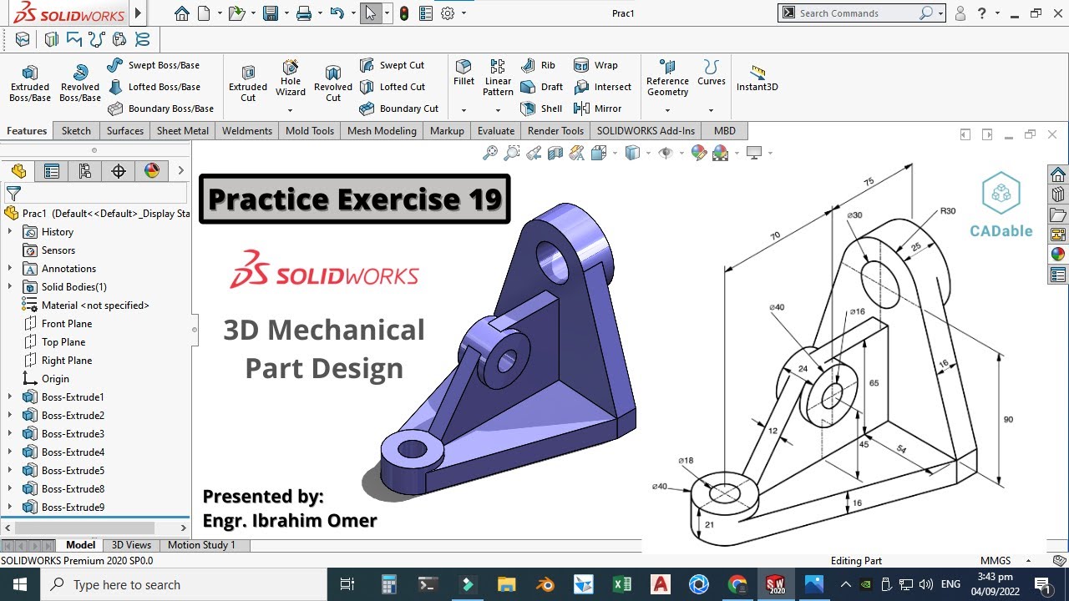Image resolution: width=1069 pixels, height=601 pixels.
Task: Open the Fillet dropdown arrow
Action: pyautogui.click(x=464, y=110)
